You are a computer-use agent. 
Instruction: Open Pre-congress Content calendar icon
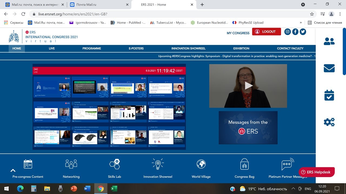tap(28, 164)
